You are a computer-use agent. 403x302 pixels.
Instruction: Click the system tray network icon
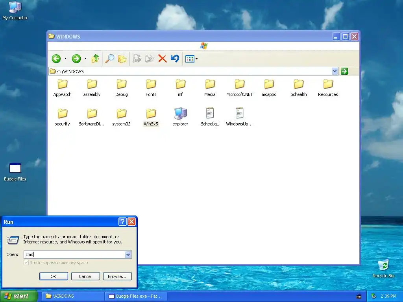(x=373, y=296)
